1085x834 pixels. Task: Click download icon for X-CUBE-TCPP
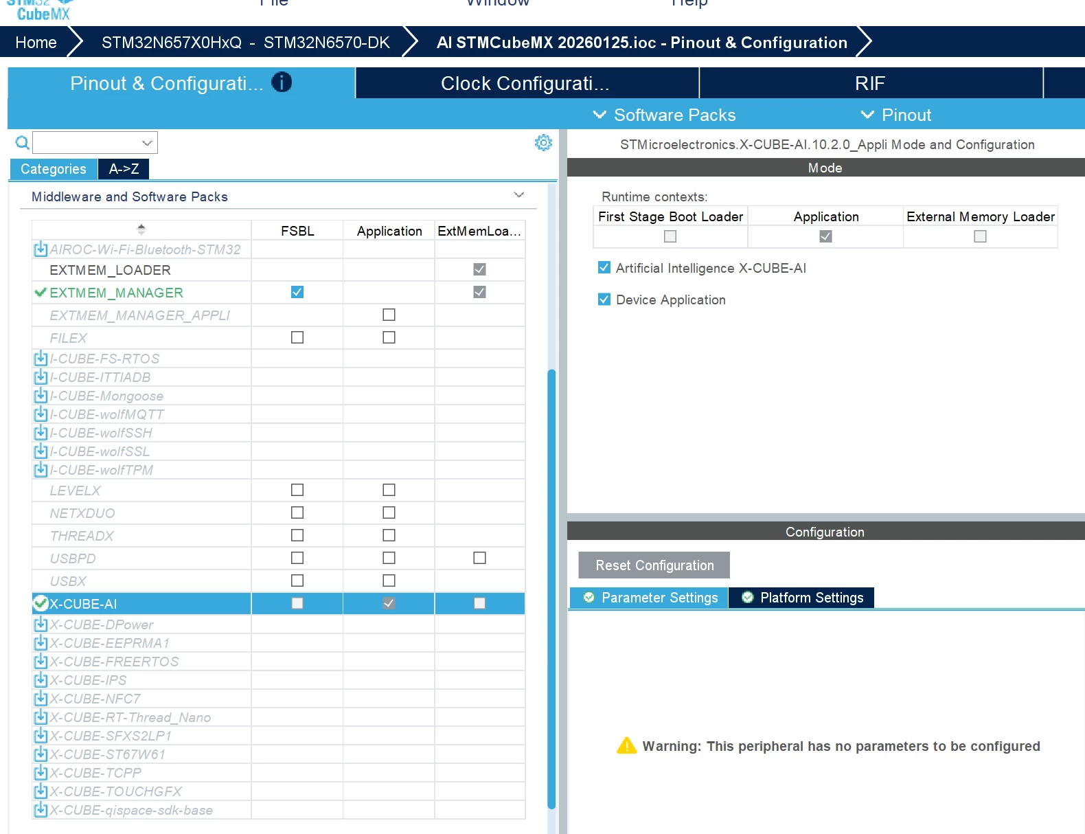point(41,772)
